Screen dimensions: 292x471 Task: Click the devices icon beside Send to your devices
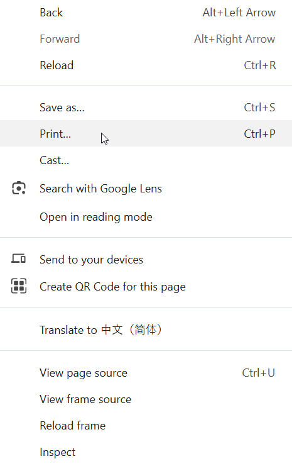[19, 258]
